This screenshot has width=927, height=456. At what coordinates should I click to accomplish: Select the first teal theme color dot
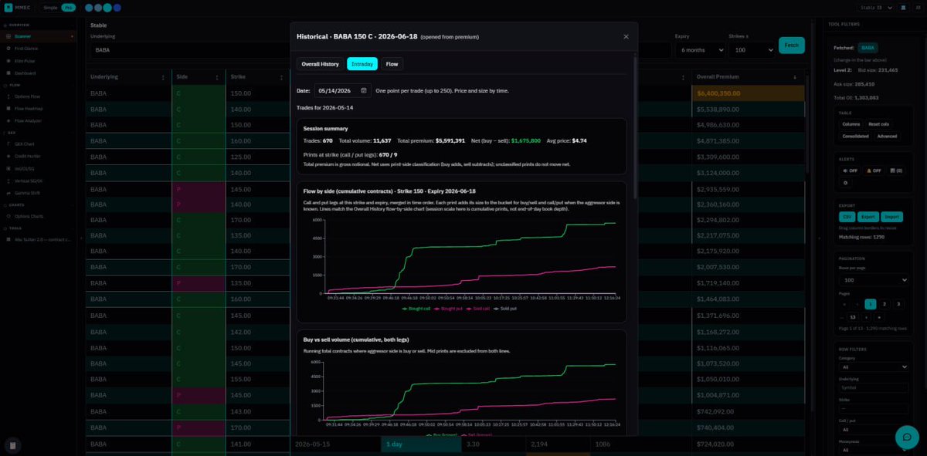(x=89, y=8)
